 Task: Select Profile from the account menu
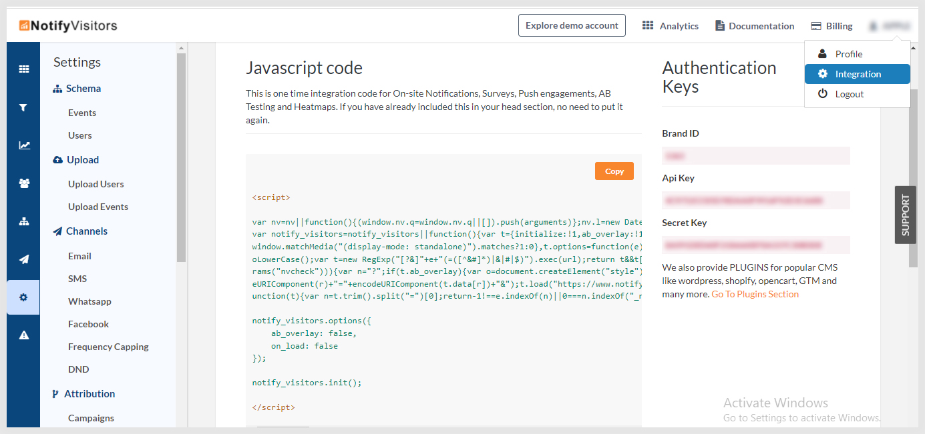pos(857,54)
